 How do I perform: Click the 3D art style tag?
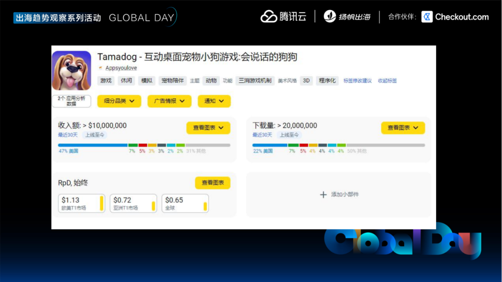click(x=306, y=81)
